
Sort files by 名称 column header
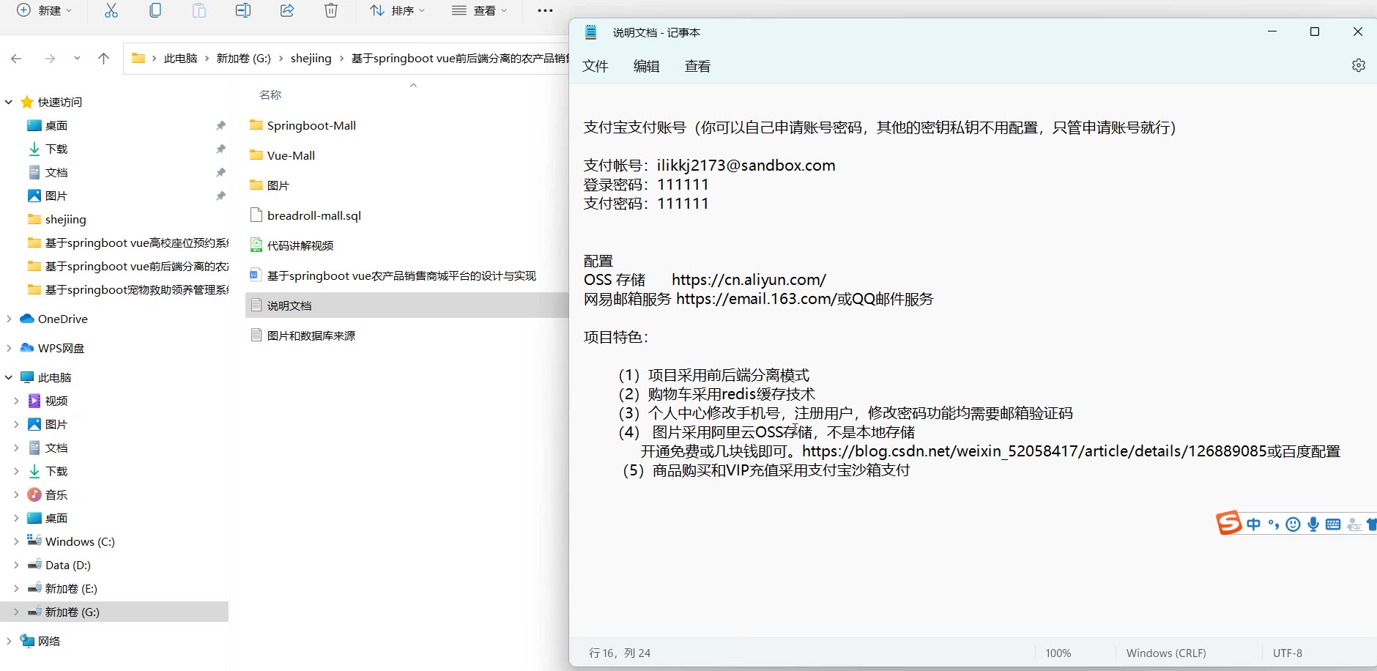pos(270,94)
